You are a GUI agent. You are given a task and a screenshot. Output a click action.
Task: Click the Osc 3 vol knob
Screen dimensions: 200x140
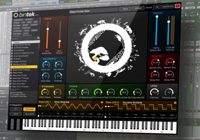[x=46, y=65]
